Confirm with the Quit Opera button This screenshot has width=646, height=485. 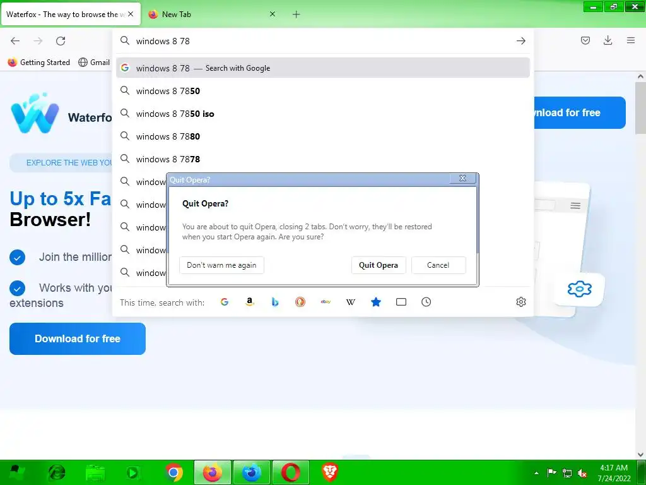pos(379,265)
